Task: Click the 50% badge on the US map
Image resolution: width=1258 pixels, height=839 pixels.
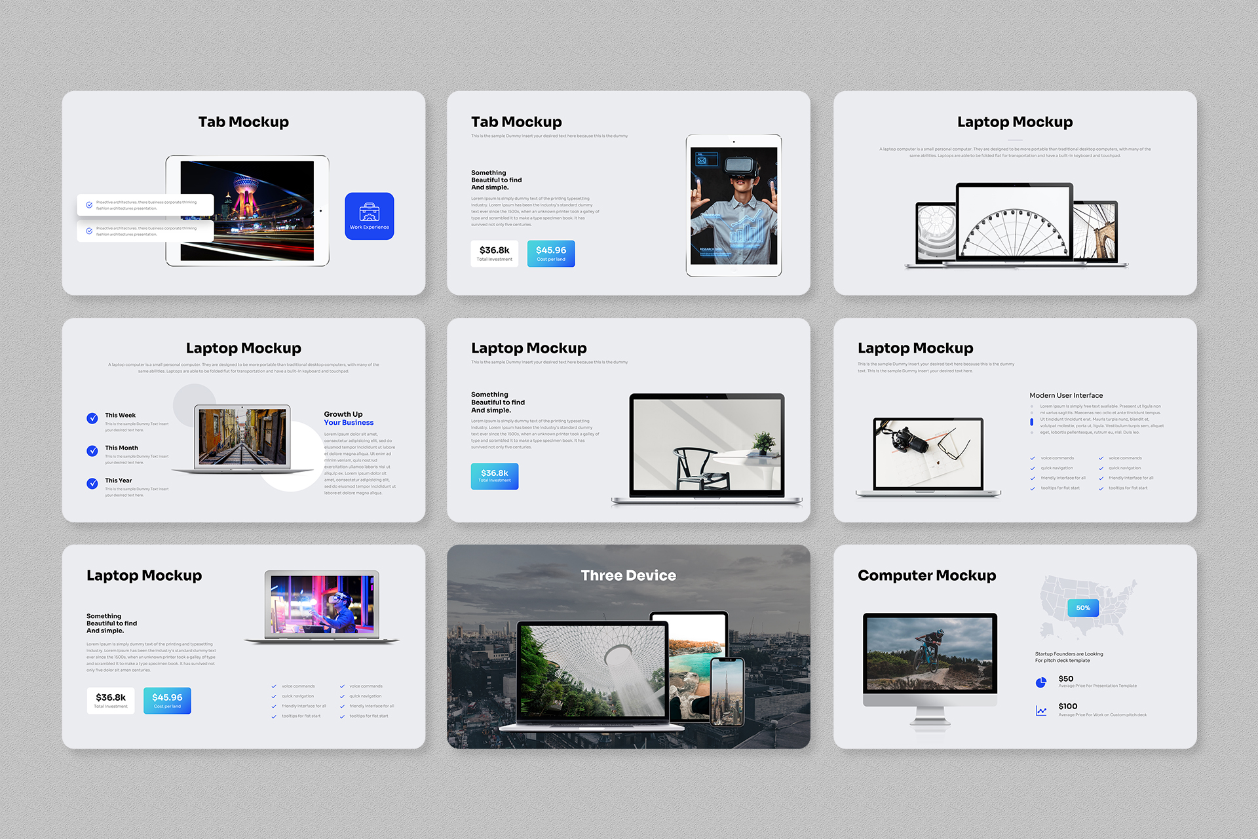Action: (x=1083, y=608)
